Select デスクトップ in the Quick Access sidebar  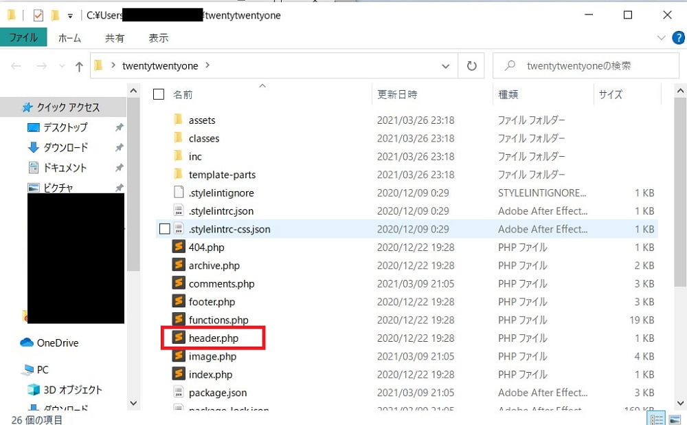pos(62,127)
